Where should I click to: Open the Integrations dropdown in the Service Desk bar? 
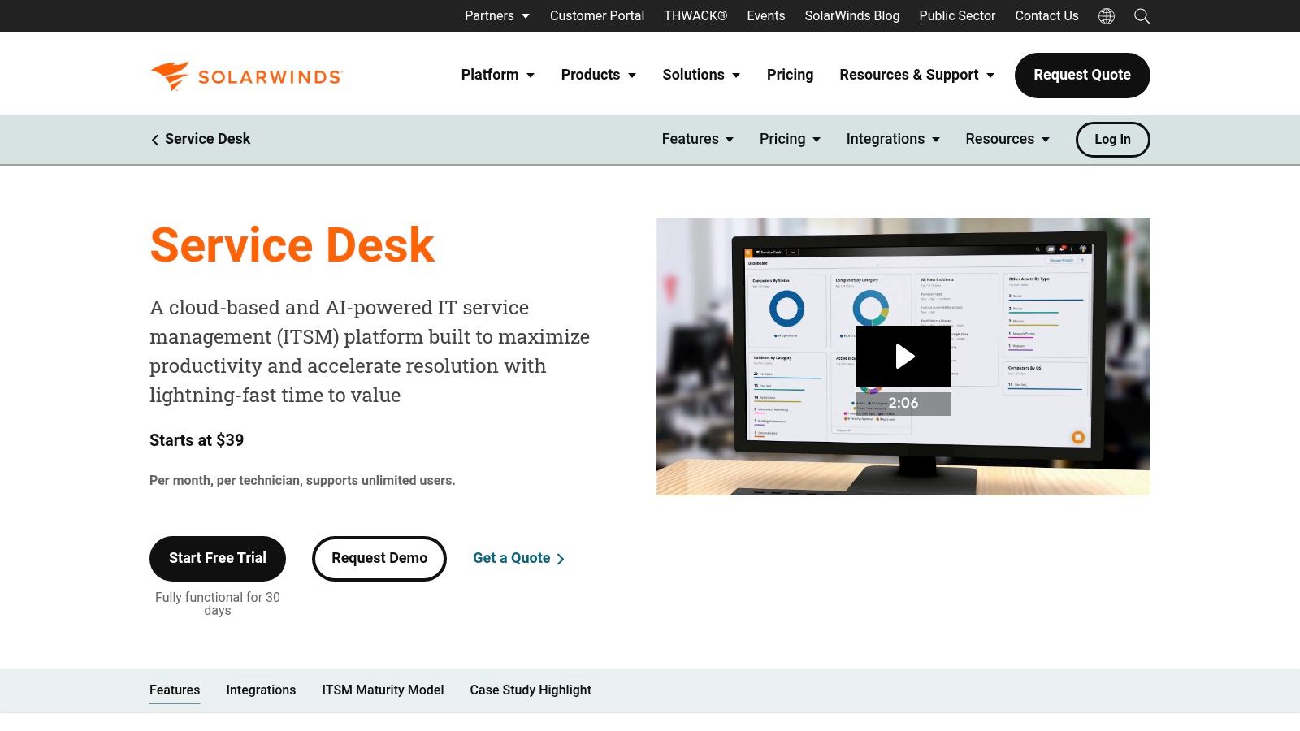click(x=893, y=139)
